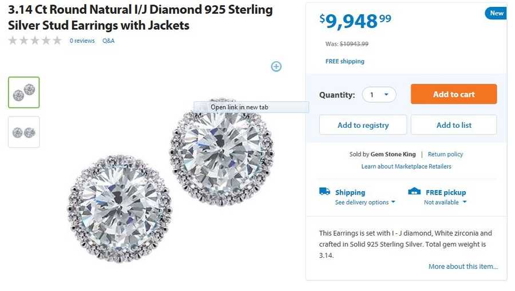Image resolution: width=515 pixels, height=291 pixels.
Task: Expand See delivery options
Action: pos(365,203)
